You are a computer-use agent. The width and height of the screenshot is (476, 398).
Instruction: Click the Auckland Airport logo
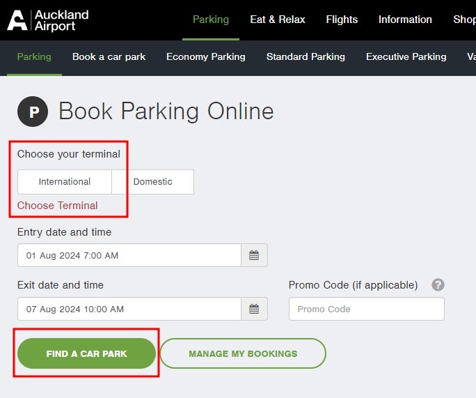(x=48, y=20)
